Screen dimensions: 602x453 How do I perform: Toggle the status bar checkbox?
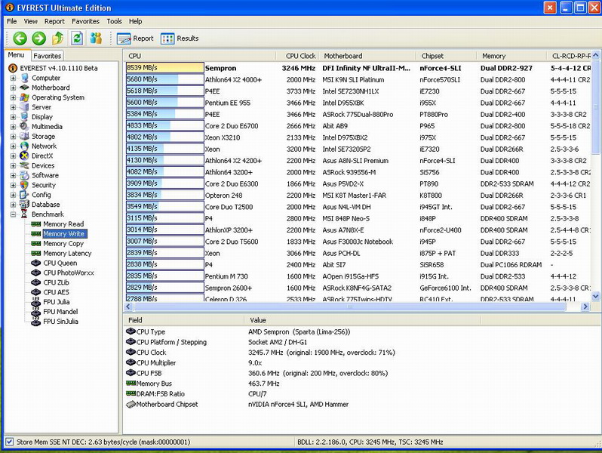coord(10,442)
